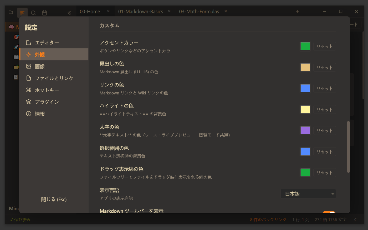Open the 表示言語 language dropdown

[308, 194]
